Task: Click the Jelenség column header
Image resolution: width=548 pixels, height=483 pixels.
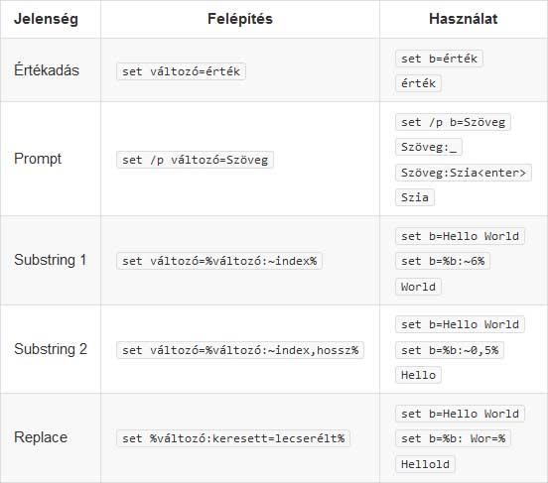Action: pos(46,19)
